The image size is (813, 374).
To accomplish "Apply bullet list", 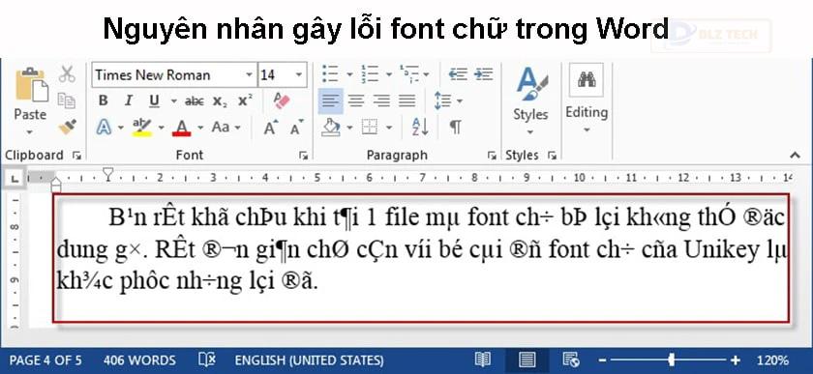I will (330, 74).
